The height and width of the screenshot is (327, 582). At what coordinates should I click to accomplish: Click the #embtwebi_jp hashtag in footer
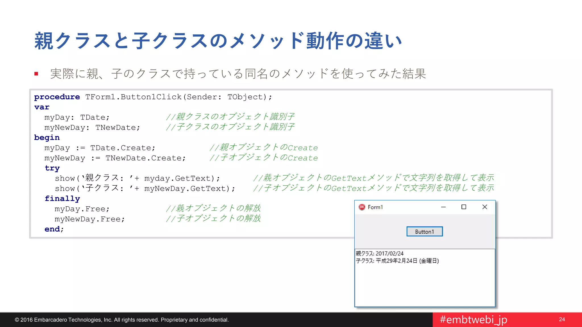click(473, 320)
